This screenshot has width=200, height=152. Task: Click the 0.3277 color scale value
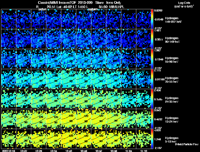[x=158, y=39]
